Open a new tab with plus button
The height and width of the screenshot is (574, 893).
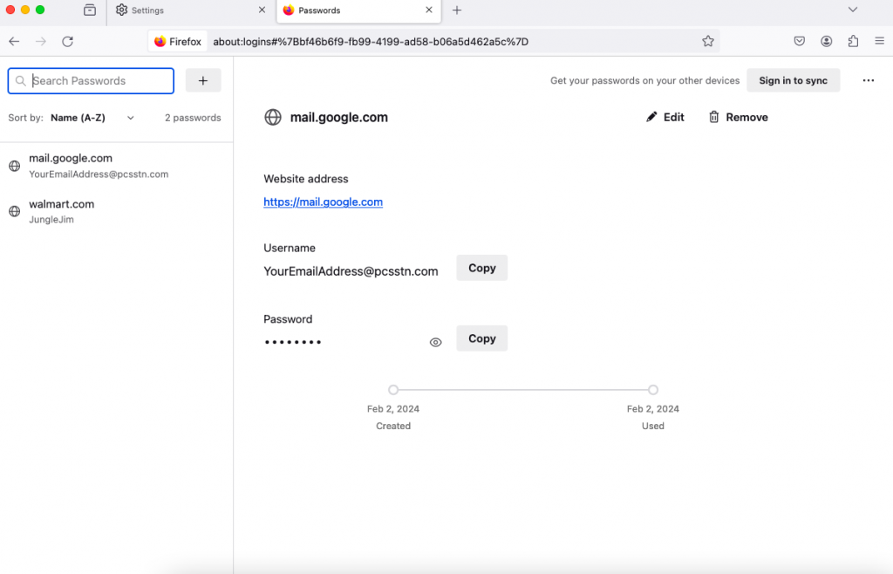pyautogui.click(x=457, y=10)
